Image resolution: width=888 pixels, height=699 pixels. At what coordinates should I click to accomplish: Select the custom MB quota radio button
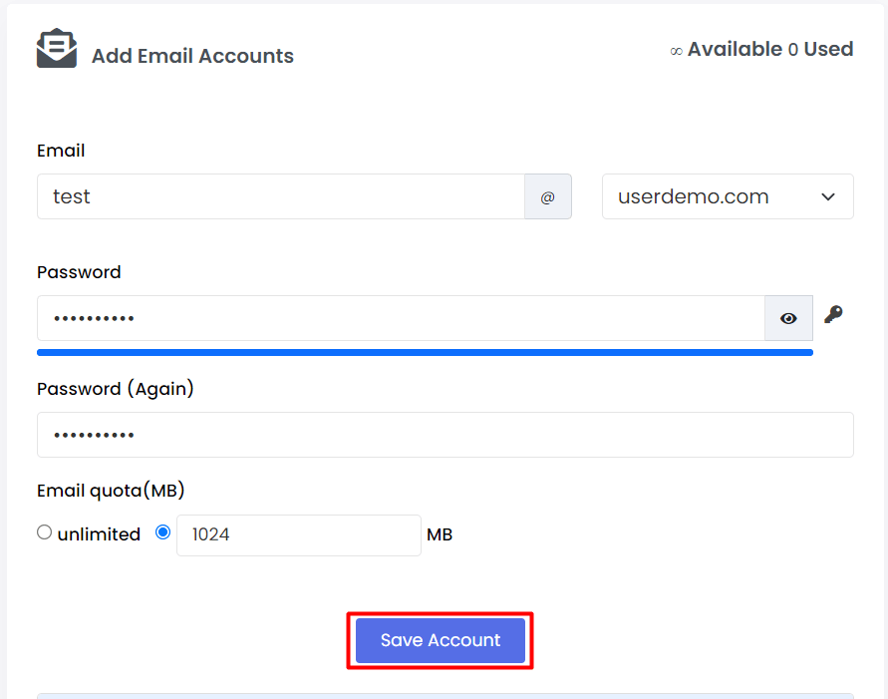(x=163, y=532)
